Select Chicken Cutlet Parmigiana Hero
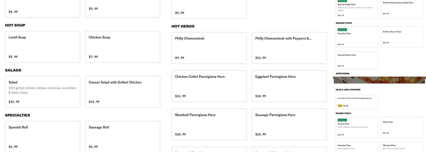 coord(209,86)
